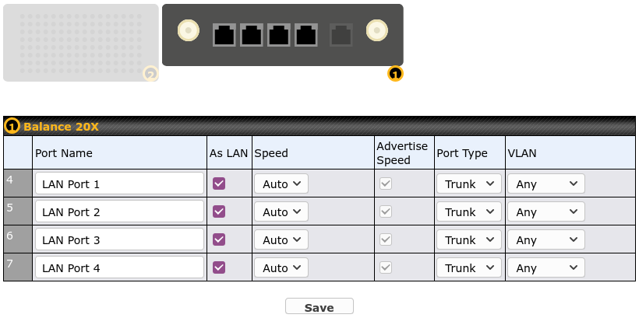Image resolution: width=639 pixels, height=318 pixels.
Task: Open Port Type dropdown for LAN Port 2
Action: pos(468,212)
